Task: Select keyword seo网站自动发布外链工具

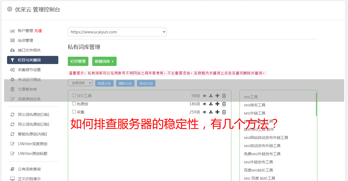Action: pos(266,138)
